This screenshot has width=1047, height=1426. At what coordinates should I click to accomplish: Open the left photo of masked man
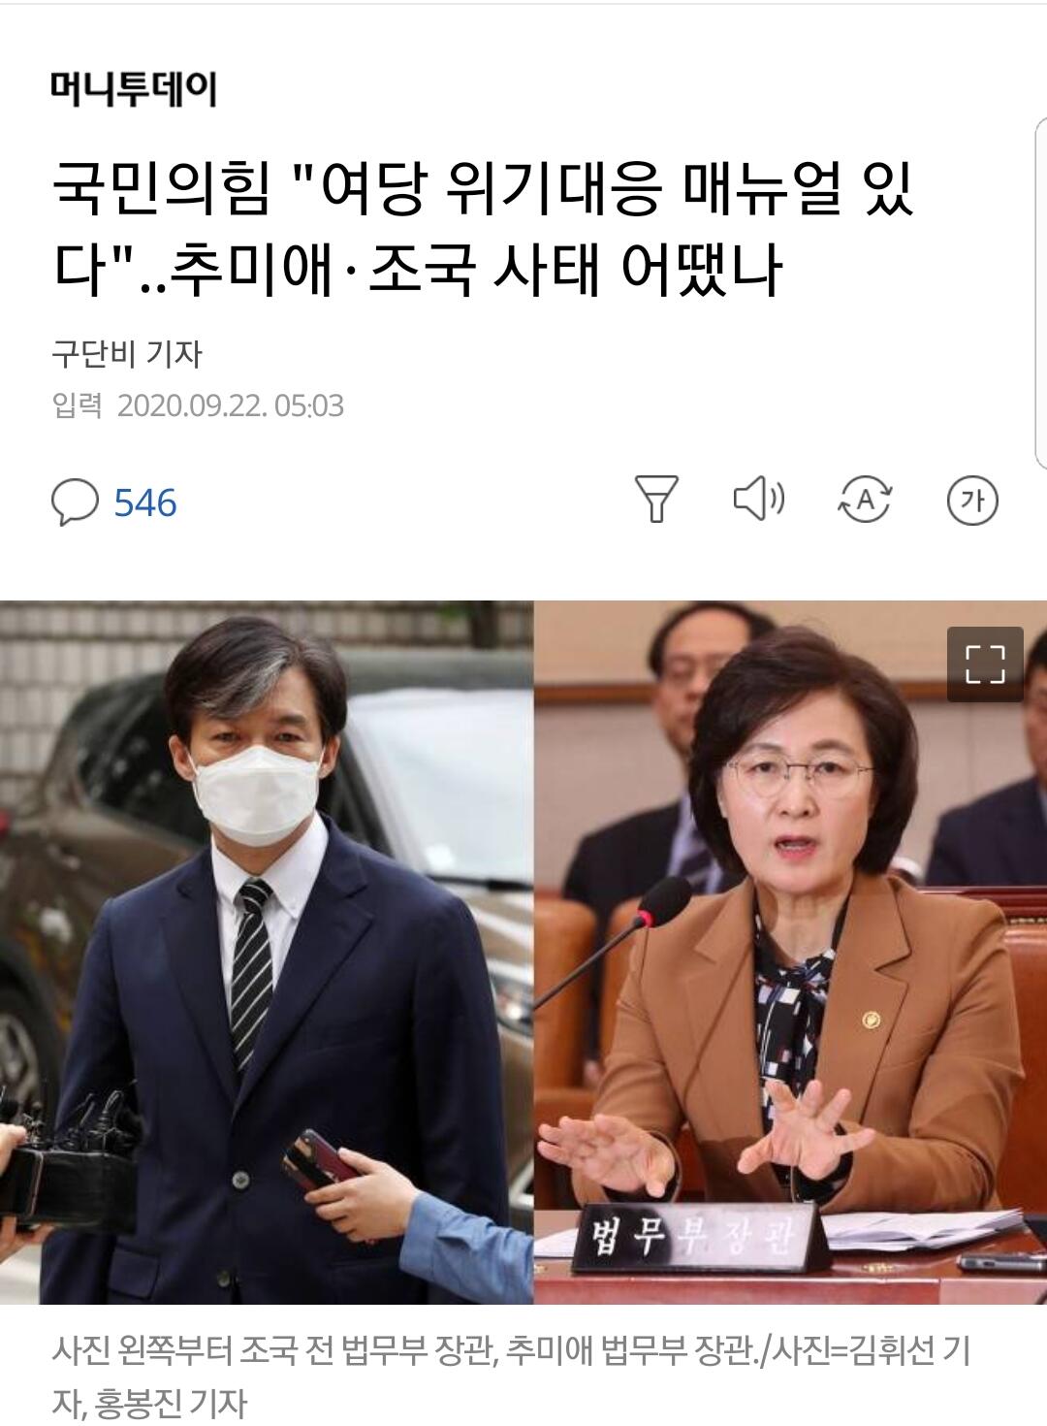pyautogui.click(x=267, y=953)
